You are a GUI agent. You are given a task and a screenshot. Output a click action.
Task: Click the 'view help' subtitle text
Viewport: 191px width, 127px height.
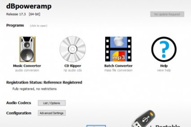pos(164,70)
